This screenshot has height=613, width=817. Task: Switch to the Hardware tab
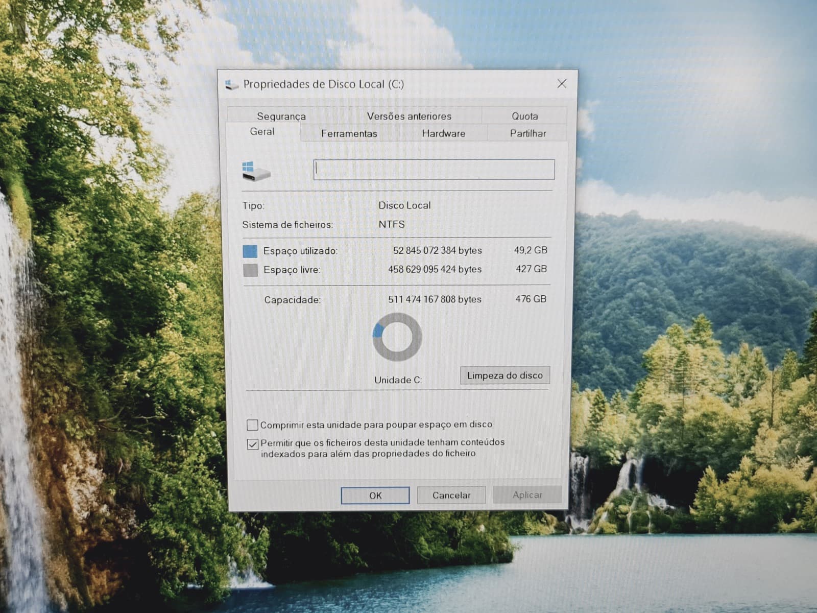443,133
